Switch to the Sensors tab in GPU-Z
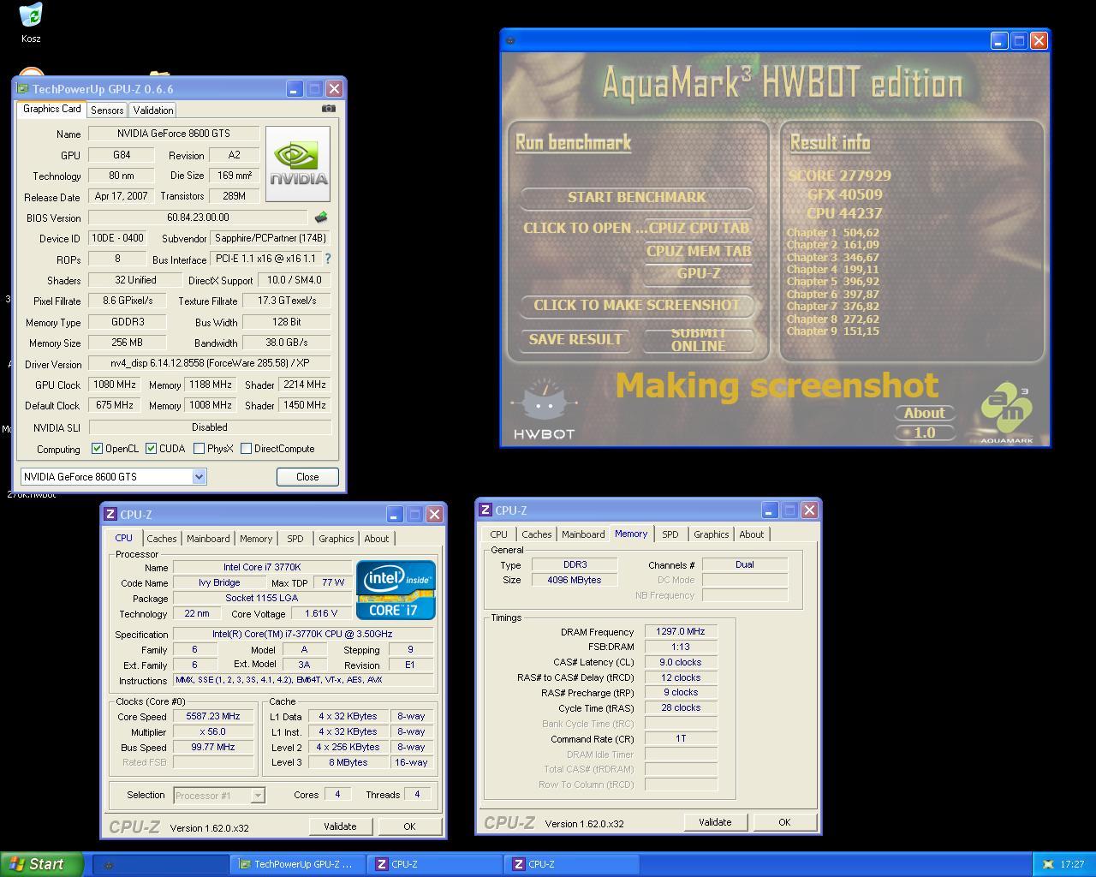1096x877 pixels. click(x=107, y=110)
